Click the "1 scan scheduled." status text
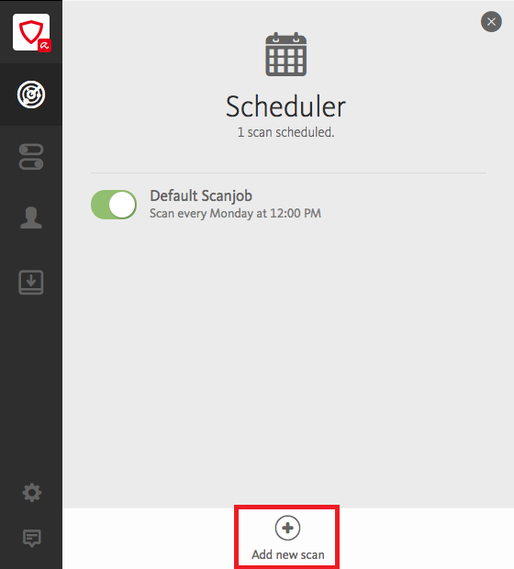Screen dimensions: 514x569 (x=285, y=132)
